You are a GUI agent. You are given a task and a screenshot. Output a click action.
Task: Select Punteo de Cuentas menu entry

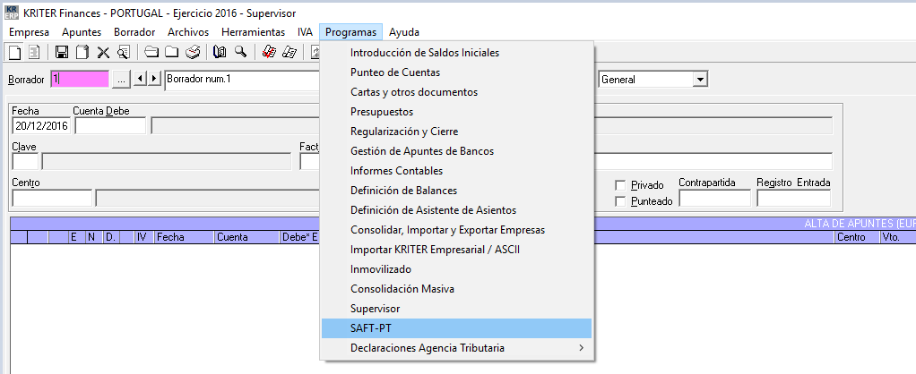coord(456,72)
